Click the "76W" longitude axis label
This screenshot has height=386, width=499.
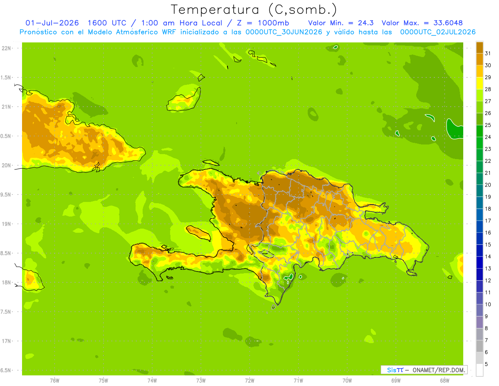[54, 381]
